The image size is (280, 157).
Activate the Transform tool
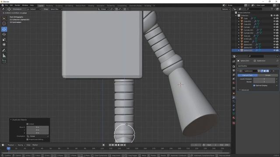click(x=4, y=44)
